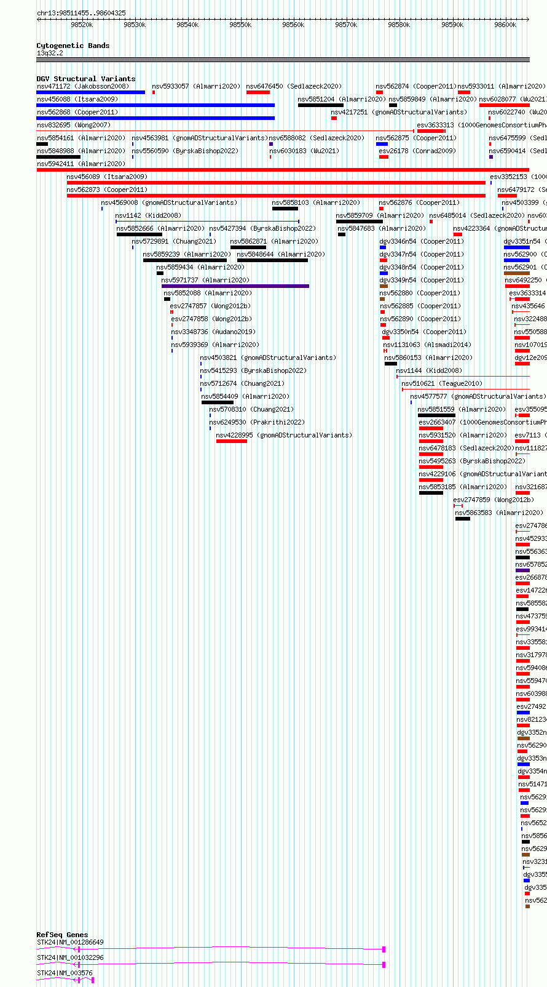The image size is (547, 987).
Task: Open esv3633313 1000Genomes variant
Action: click(x=482, y=125)
